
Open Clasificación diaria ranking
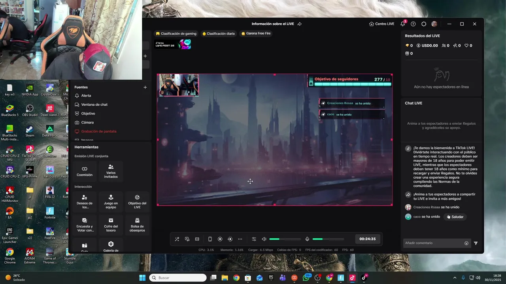[219, 34]
